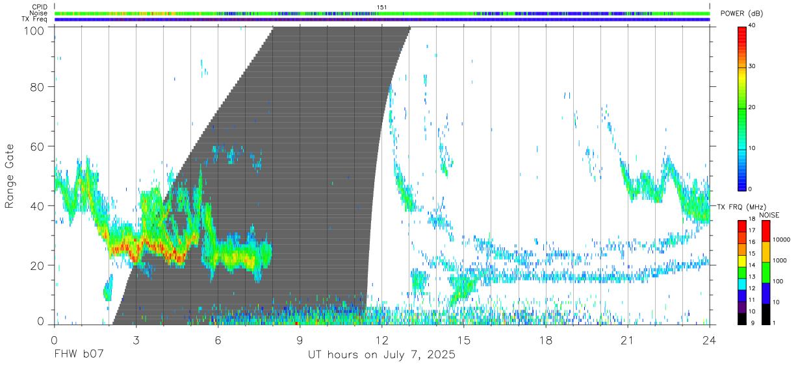
Task: Click the POWER (dB) colorbar title
Action: (741, 14)
